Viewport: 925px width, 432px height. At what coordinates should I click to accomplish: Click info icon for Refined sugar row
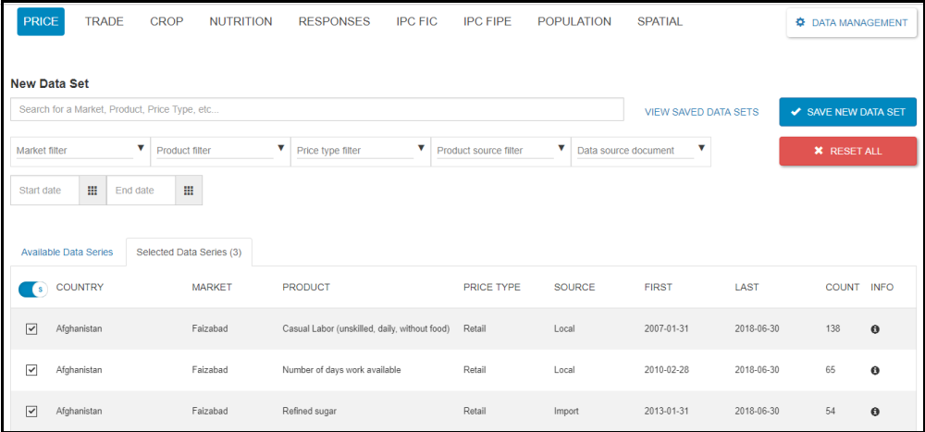pyautogui.click(x=875, y=412)
